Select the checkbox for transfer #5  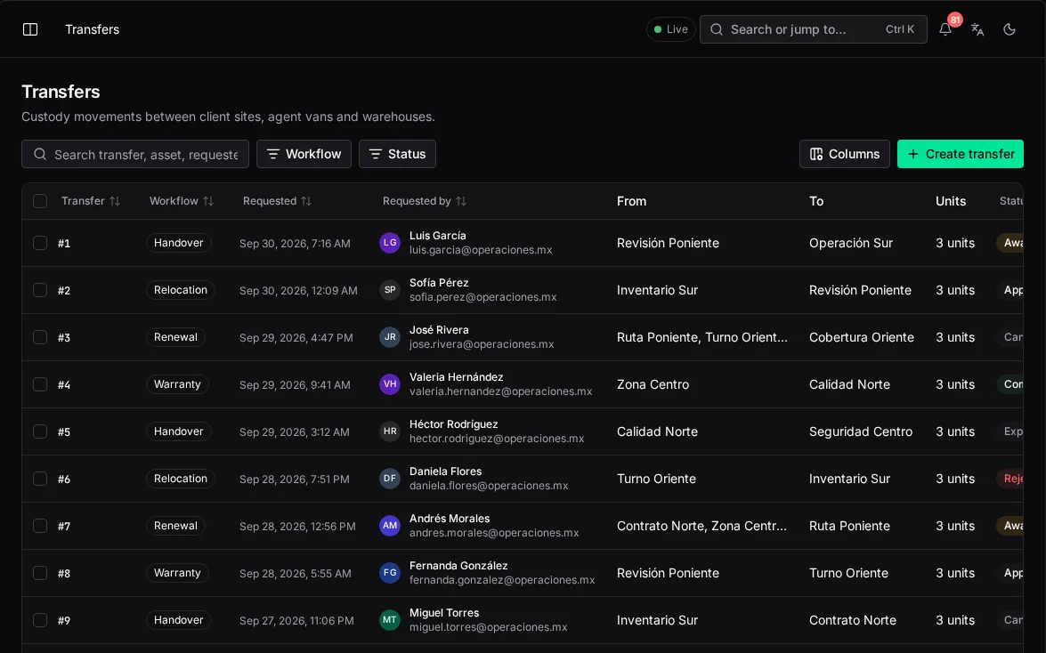click(x=40, y=431)
